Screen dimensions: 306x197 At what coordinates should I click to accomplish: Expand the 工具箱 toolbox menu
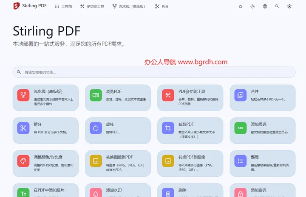[x=63, y=6]
